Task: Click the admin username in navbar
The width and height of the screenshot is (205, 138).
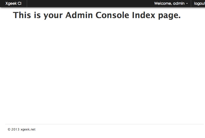Action: click(x=179, y=3)
